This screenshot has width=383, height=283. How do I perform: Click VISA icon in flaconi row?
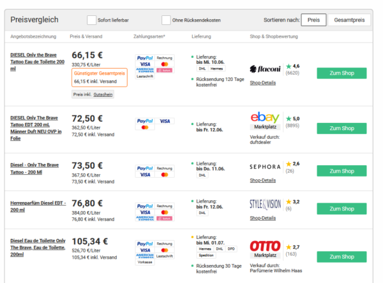click(x=145, y=64)
